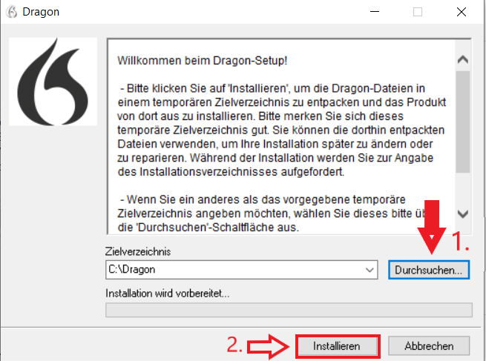
Task: Minimize the Dragon setup window
Action: pos(375,12)
